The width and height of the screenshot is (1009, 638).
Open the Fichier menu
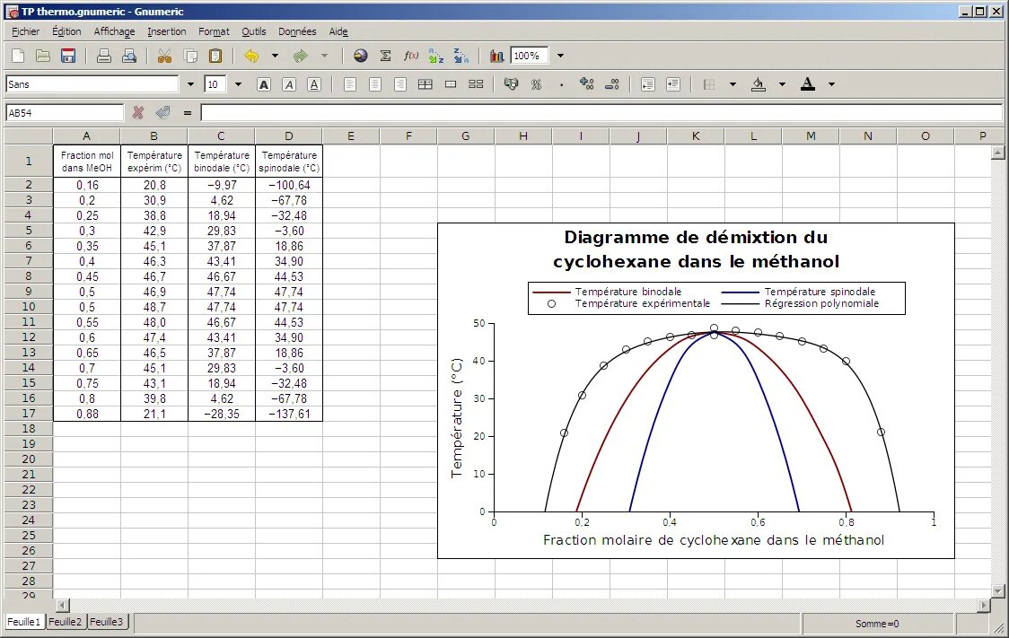26,31
